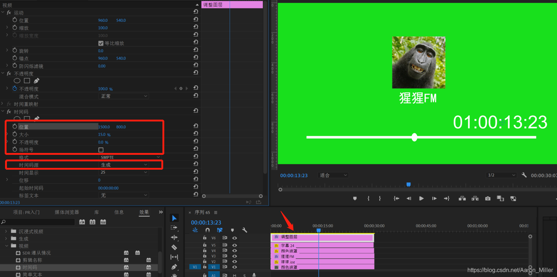This screenshot has height=277, width=557.
Task: Go to Out point in monitor
Action: [447, 198]
